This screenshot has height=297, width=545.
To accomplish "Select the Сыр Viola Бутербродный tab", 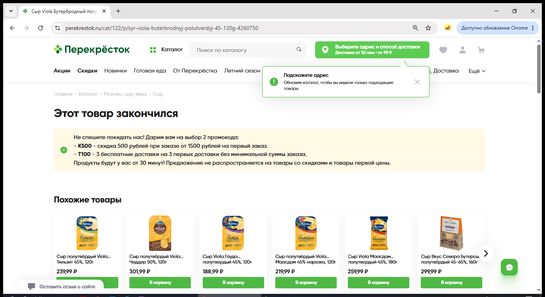I will pos(65,11).
